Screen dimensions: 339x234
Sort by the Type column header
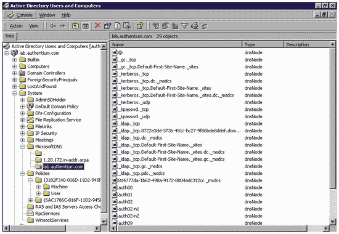pos(263,44)
